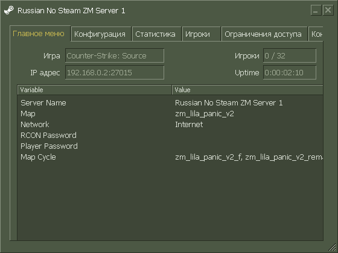Click the Игра field showing Counter-Strike: Source
Image resolution: width=338 pixels, height=253 pixels.
(x=115, y=55)
